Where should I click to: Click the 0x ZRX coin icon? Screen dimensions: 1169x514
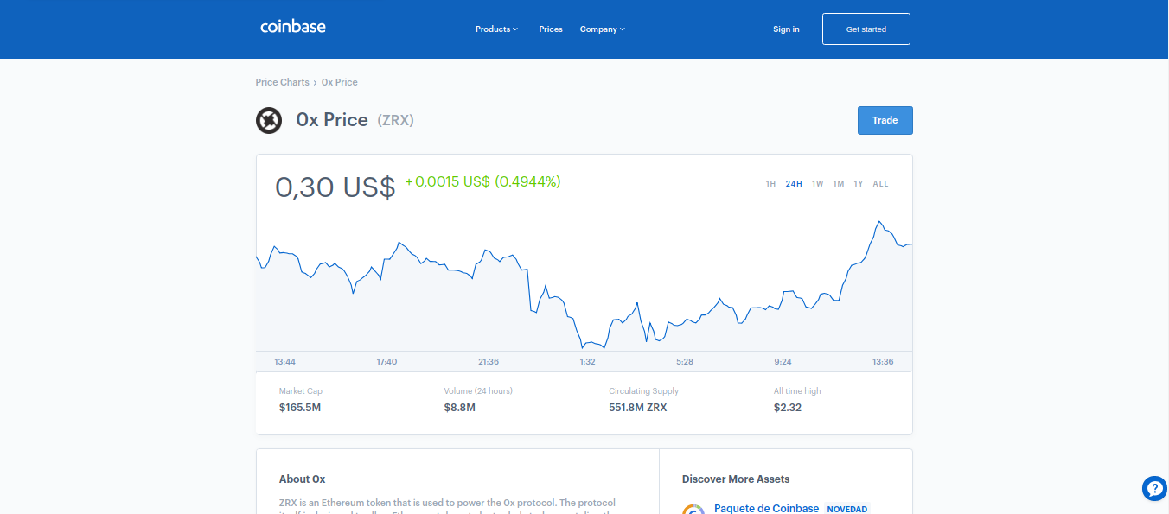[269, 120]
